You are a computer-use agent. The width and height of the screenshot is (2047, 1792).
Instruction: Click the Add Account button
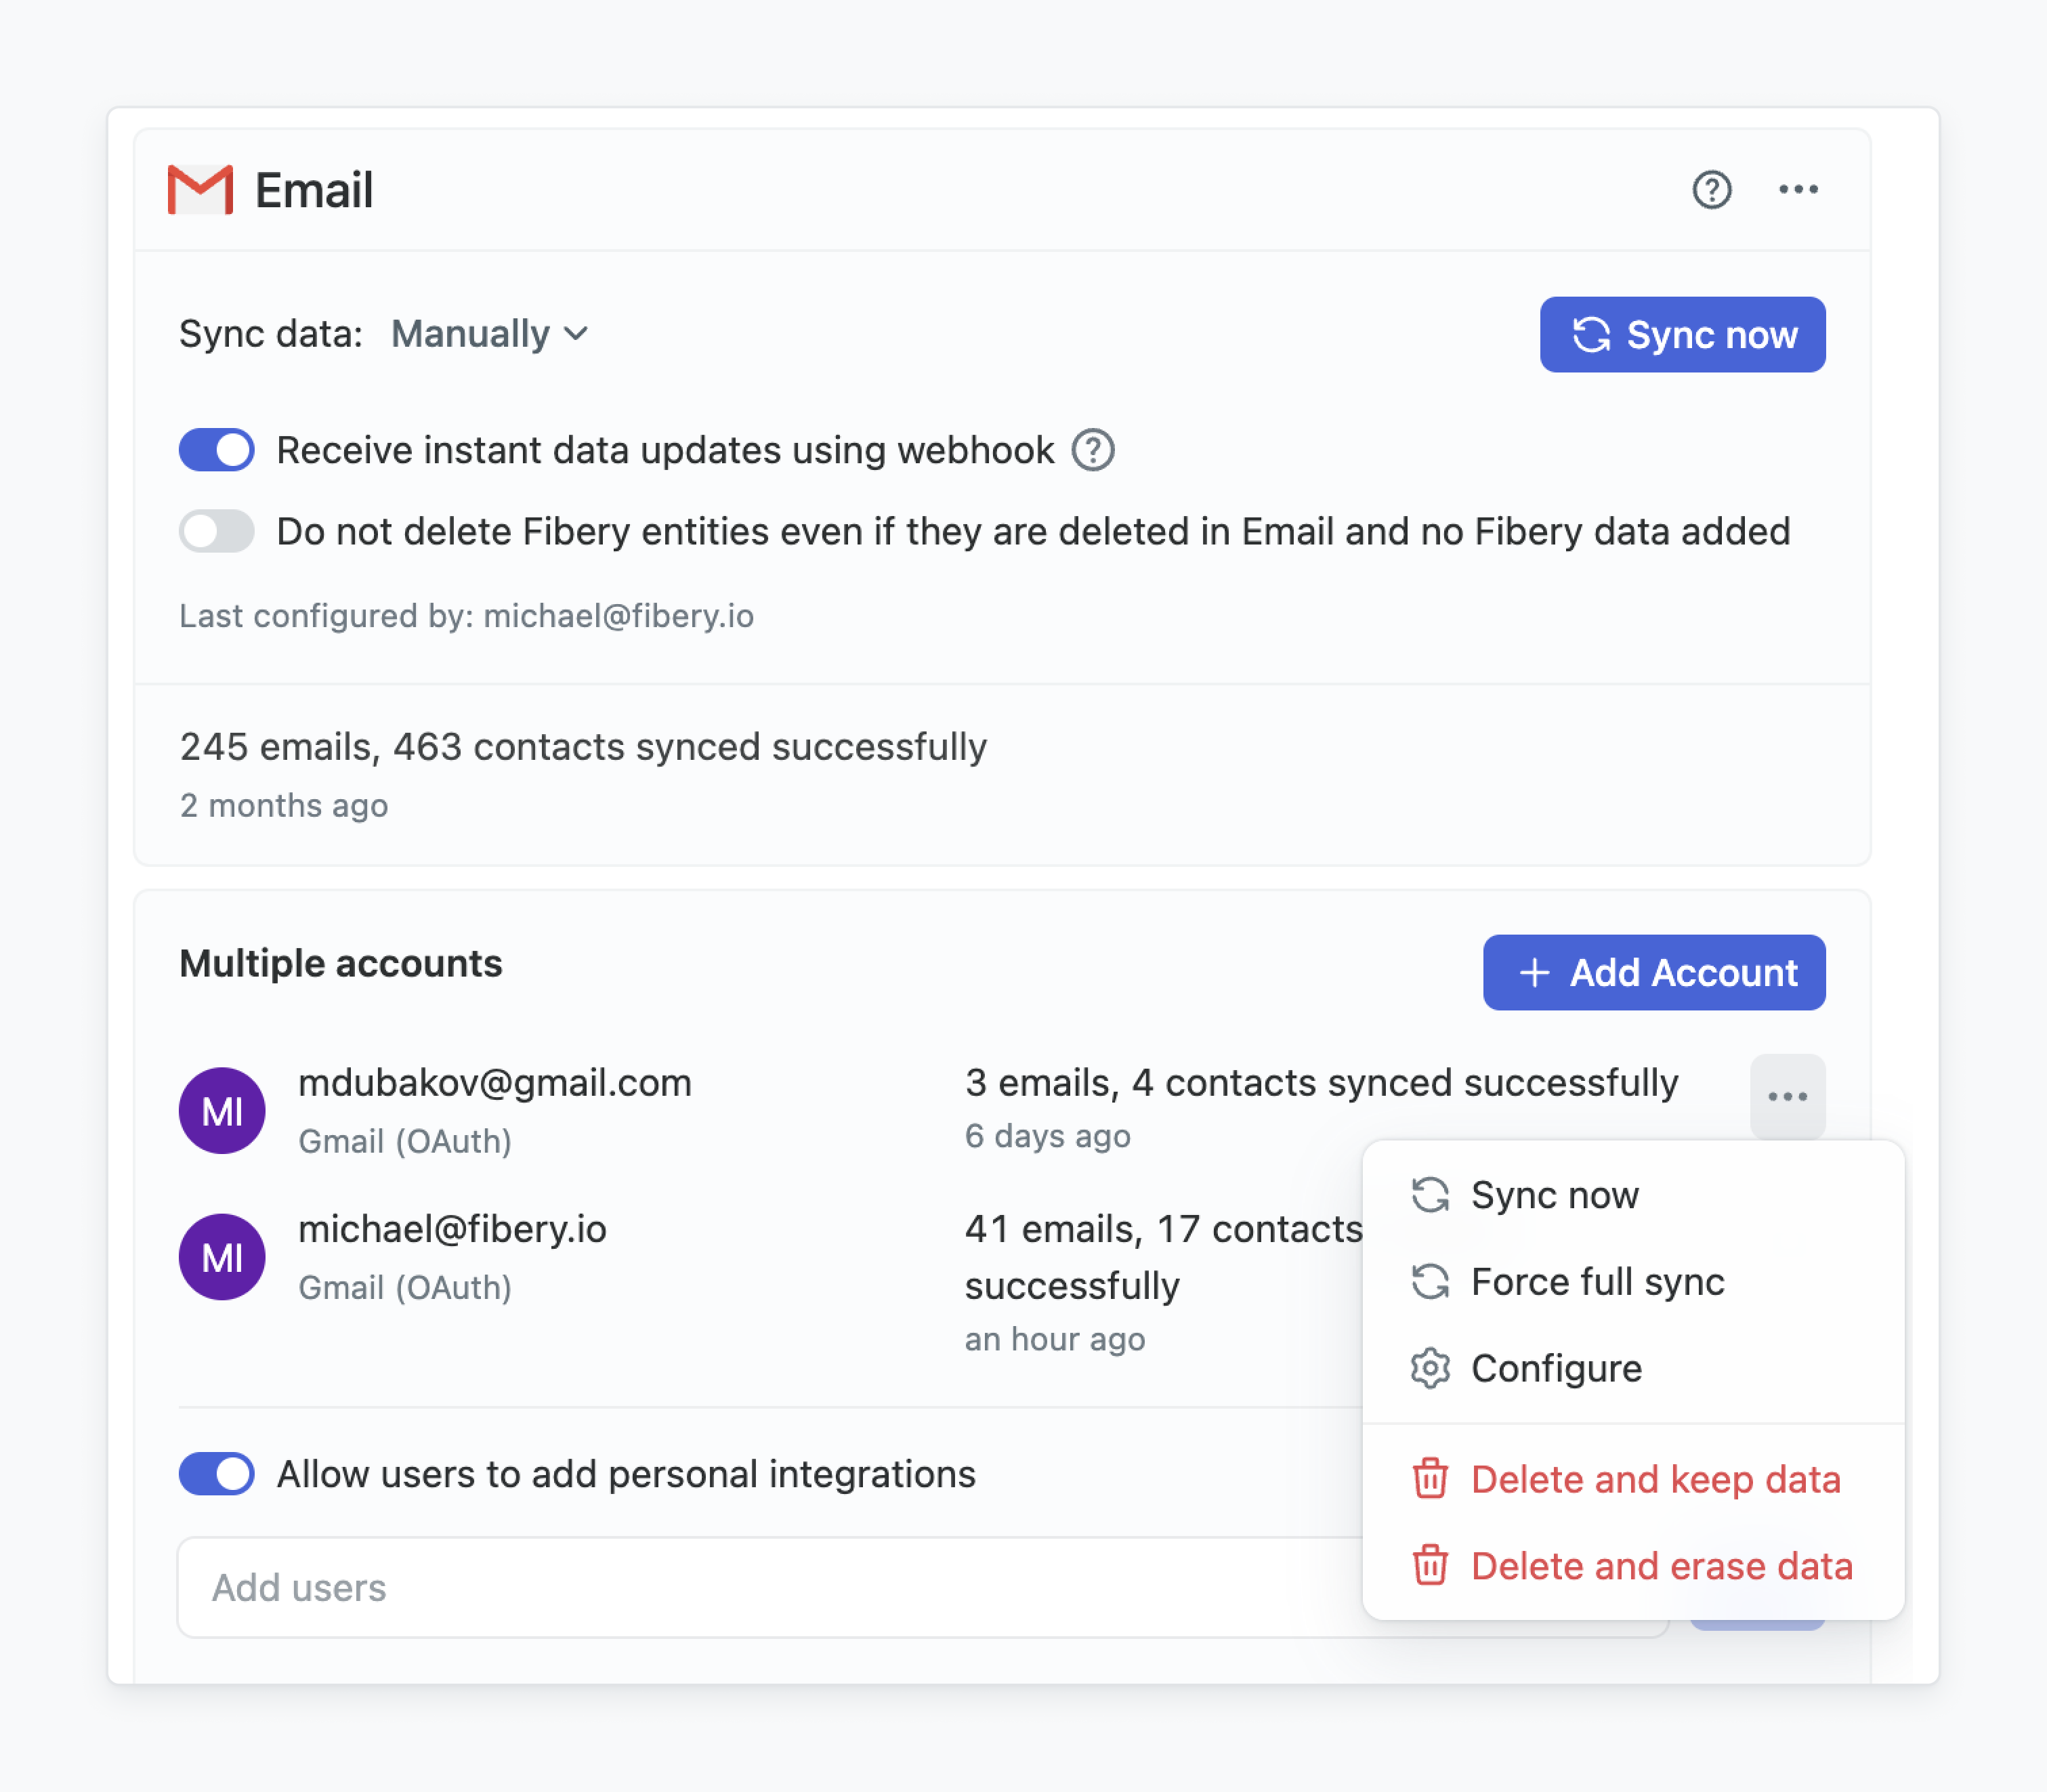click(1653, 972)
